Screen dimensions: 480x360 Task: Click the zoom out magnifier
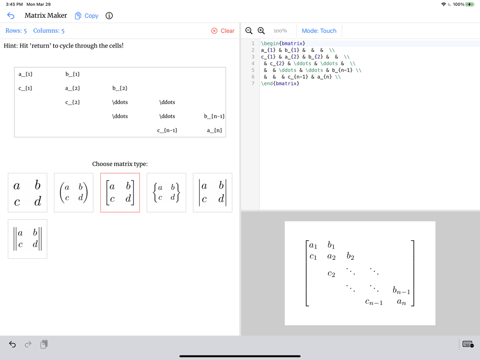pos(249,31)
